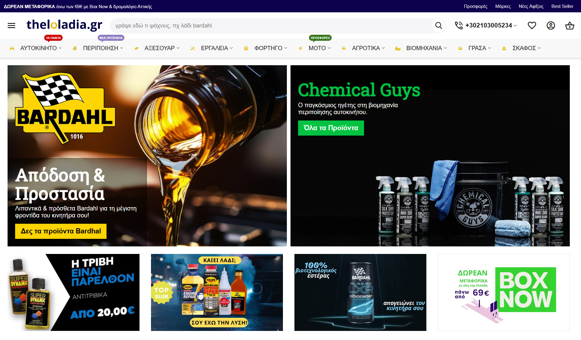581x340 pixels.
Task: Click the Νέες Αφίξεις top link
Action: tap(531, 6)
